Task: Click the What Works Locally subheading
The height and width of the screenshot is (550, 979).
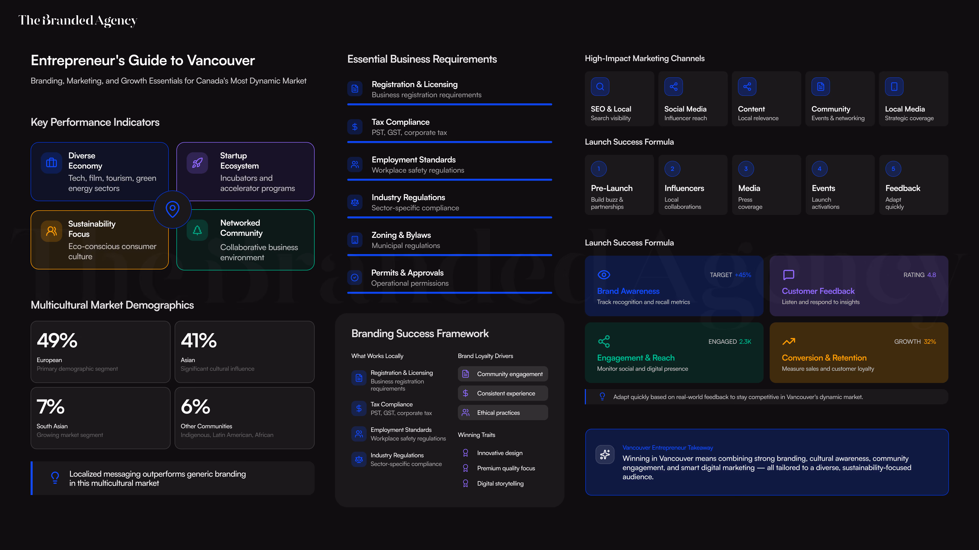Action: coord(377,356)
